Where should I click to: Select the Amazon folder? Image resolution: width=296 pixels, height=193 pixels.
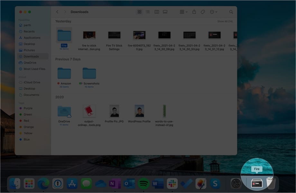64,73
